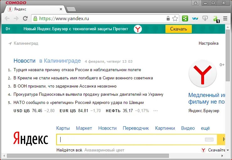This screenshot has width=232, height=160.
Task: Click the Медленный и ad headline
Action: [x=207, y=98]
